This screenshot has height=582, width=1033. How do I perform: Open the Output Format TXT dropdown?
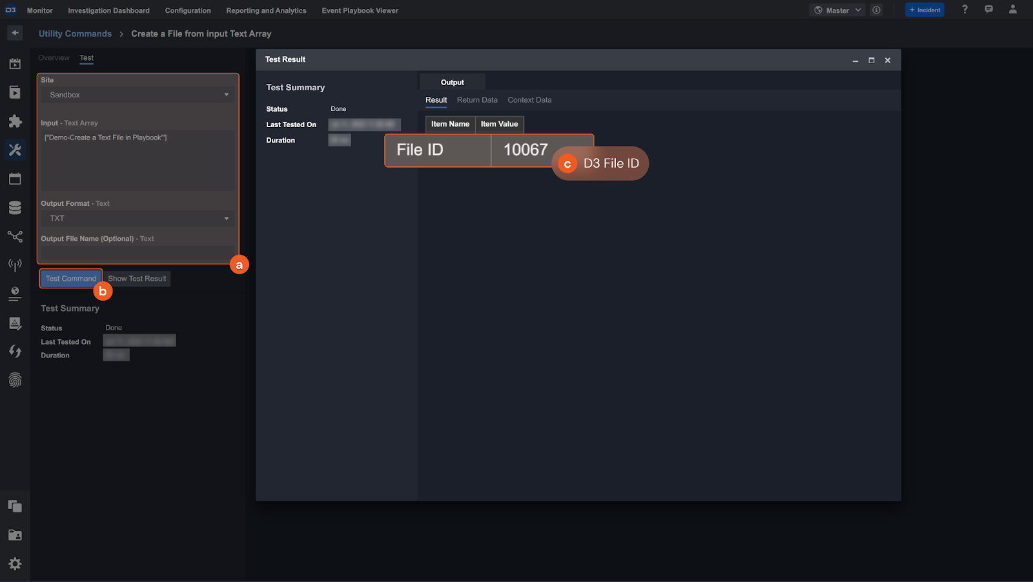tap(138, 218)
